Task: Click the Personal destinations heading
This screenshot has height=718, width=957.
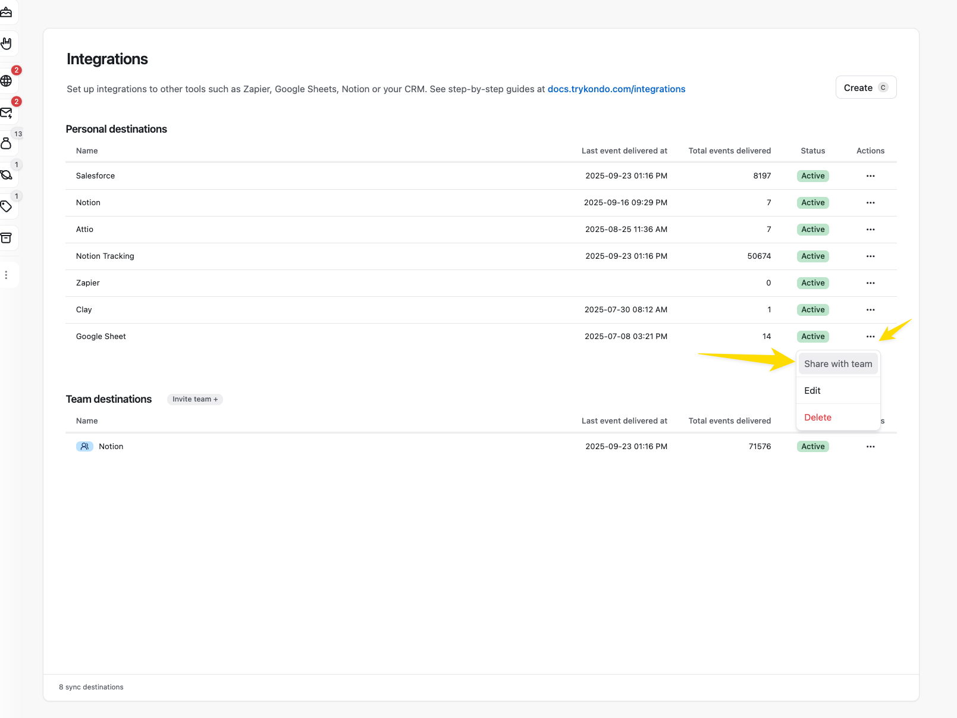Action: 117,129
